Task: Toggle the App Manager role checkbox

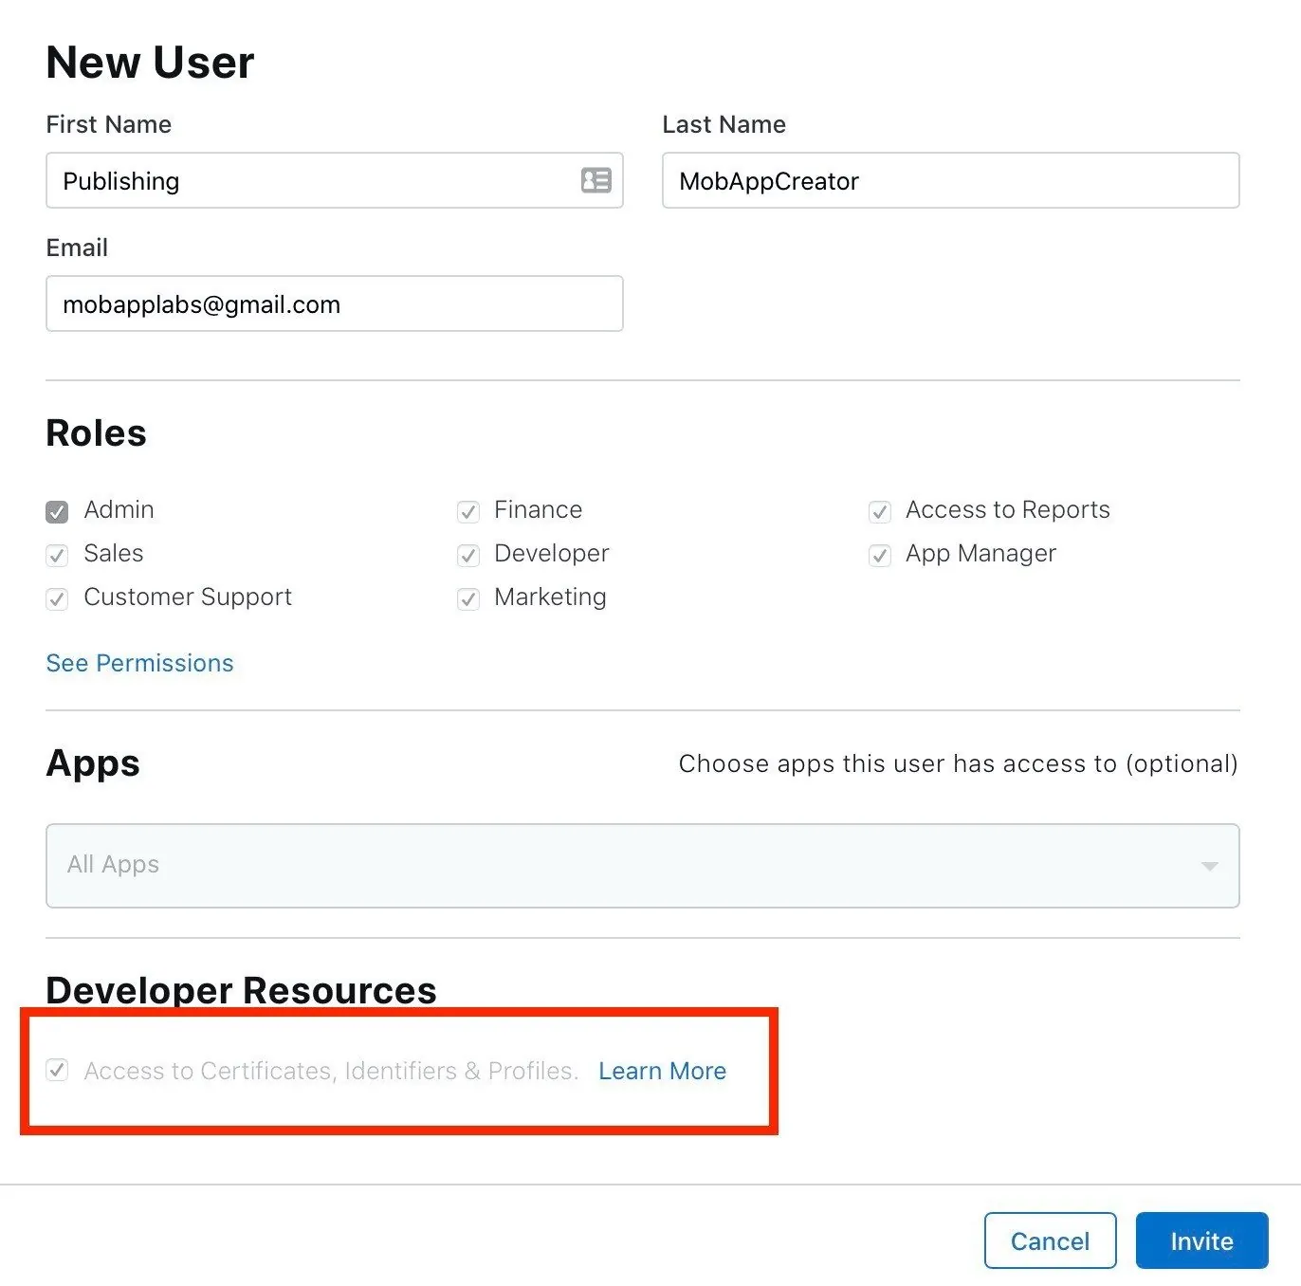Action: (880, 556)
